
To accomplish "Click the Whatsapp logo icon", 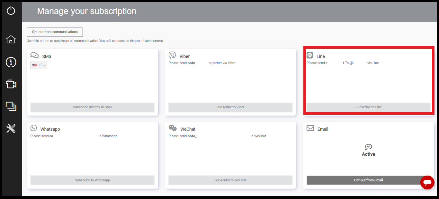I will [34, 128].
